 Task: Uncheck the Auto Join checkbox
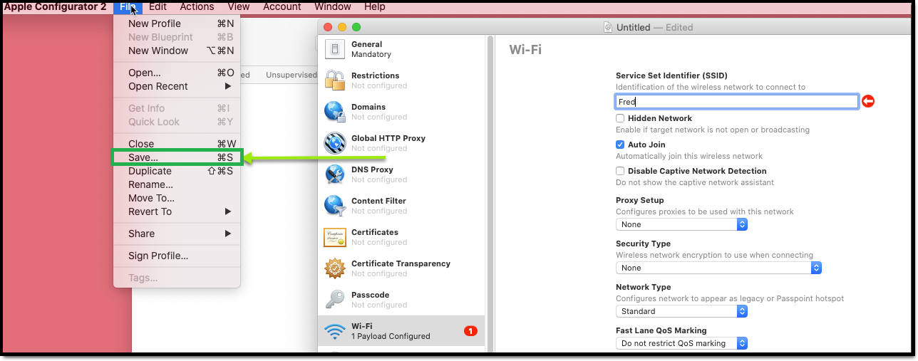620,145
